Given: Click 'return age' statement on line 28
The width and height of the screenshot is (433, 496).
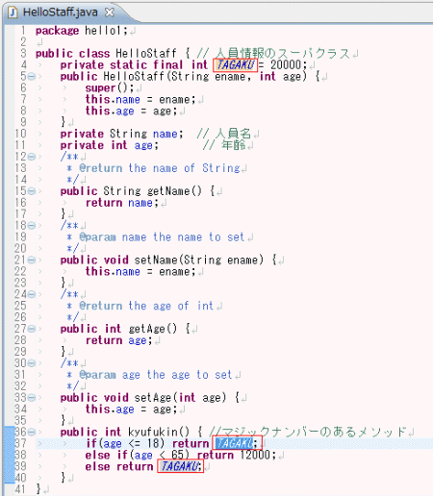Looking at the screenshot, I should (118, 340).
